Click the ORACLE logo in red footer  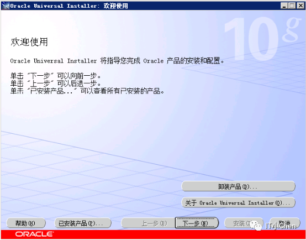pyautogui.click(x=34, y=234)
